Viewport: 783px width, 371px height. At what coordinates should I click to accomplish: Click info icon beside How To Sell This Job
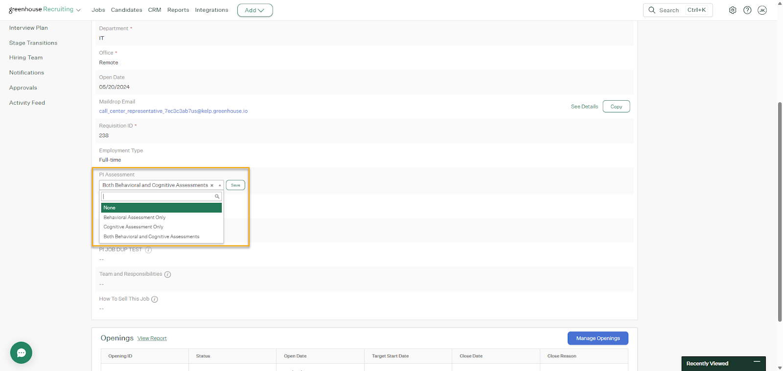(155, 299)
